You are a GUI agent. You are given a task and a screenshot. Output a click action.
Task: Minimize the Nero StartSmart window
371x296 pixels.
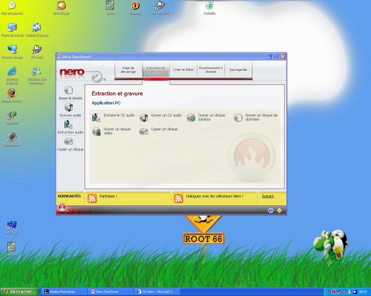(x=269, y=56)
